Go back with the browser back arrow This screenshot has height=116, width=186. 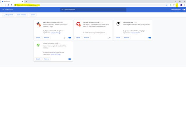[x=2, y=5]
